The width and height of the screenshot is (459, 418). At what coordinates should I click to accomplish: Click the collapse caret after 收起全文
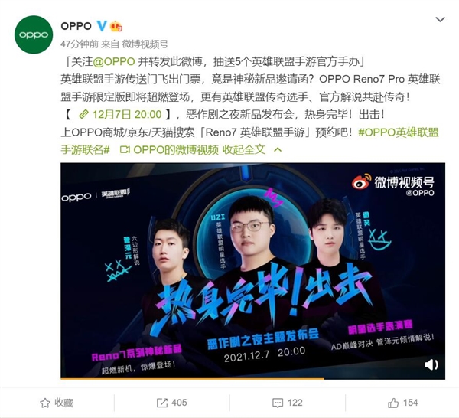tap(278, 150)
